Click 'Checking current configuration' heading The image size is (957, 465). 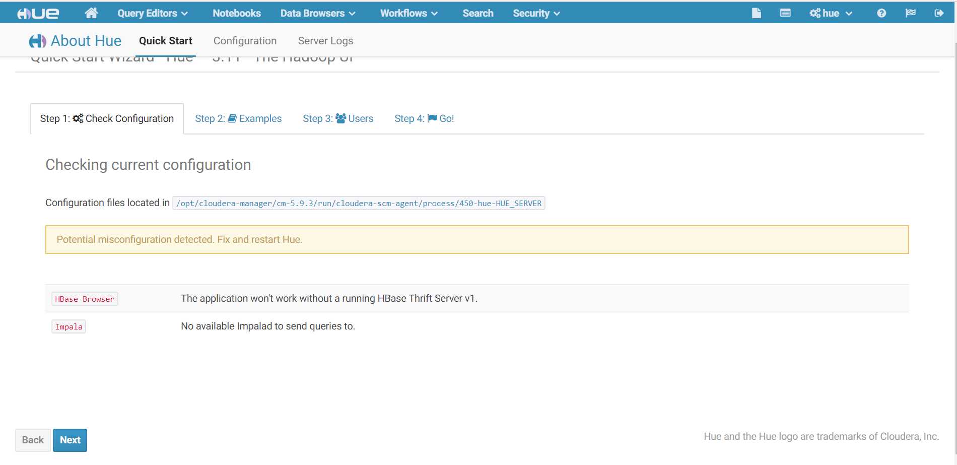point(148,165)
